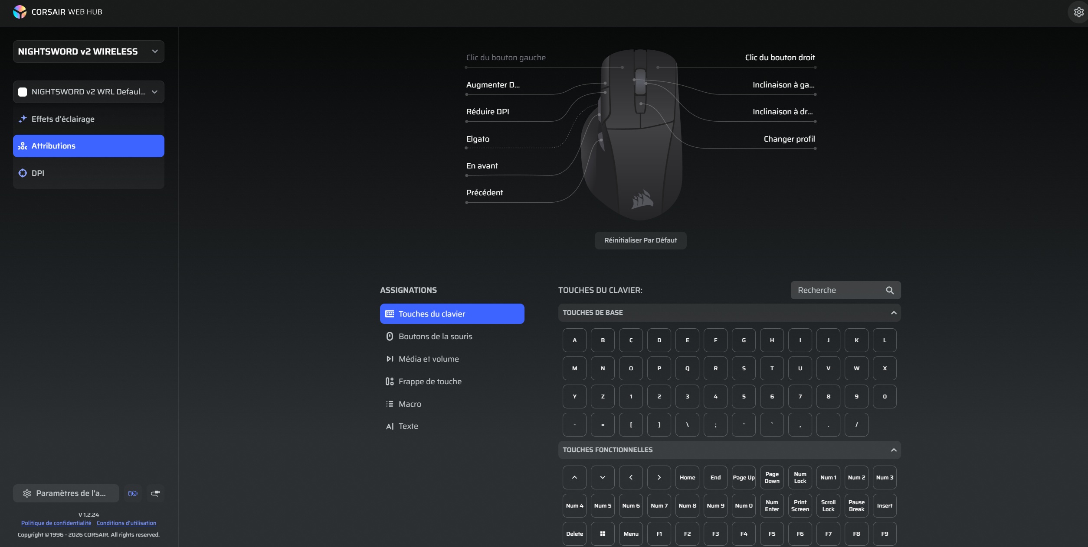1088x547 pixels.
Task: Choose the Page Up key
Action: coord(744,478)
